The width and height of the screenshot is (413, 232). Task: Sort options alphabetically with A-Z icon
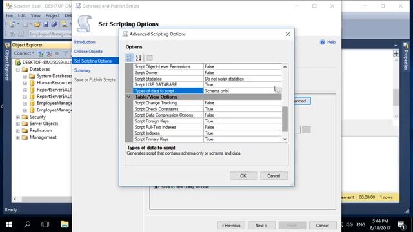pos(138,57)
